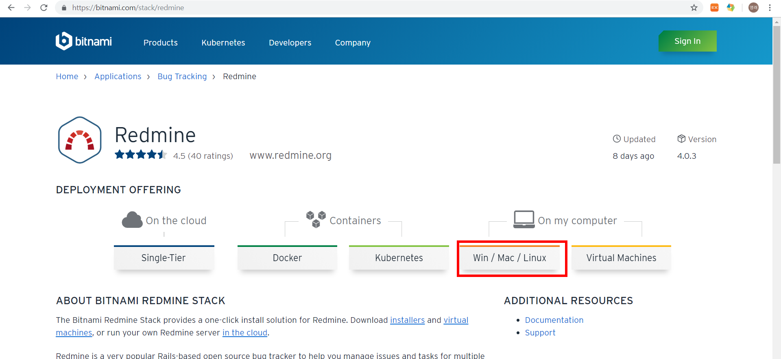Bookmark this page with the star

point(694,8)
